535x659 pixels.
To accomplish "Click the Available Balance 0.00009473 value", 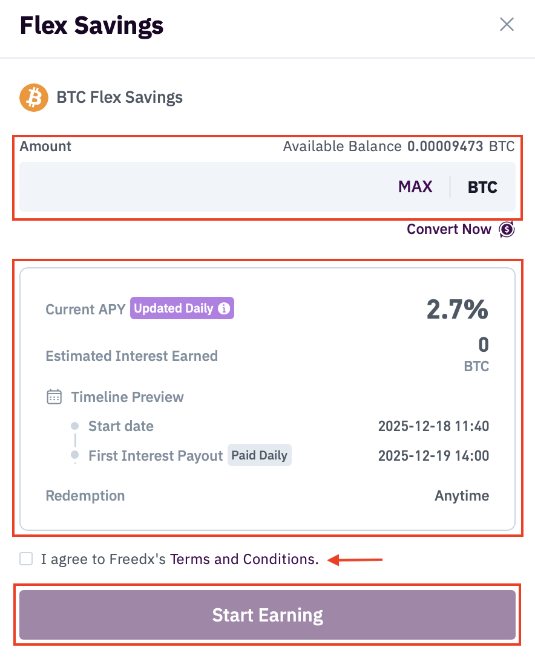I will pos(445,146).
